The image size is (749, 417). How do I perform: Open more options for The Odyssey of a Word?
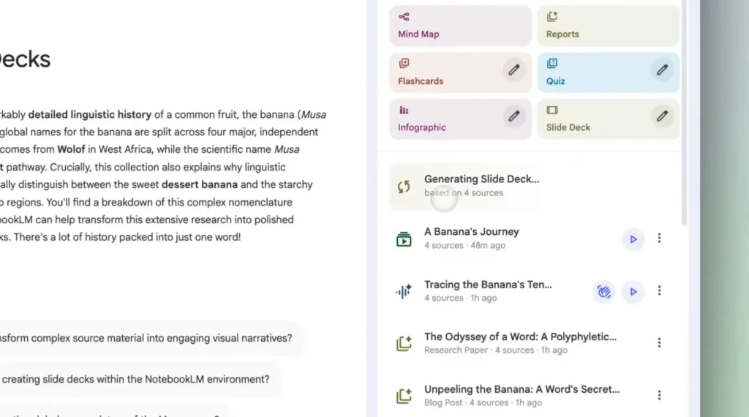[660, 343]
